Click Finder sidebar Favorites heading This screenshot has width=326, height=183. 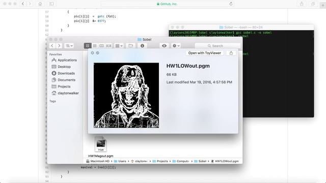pyautogui.click(x=56, y=54)
